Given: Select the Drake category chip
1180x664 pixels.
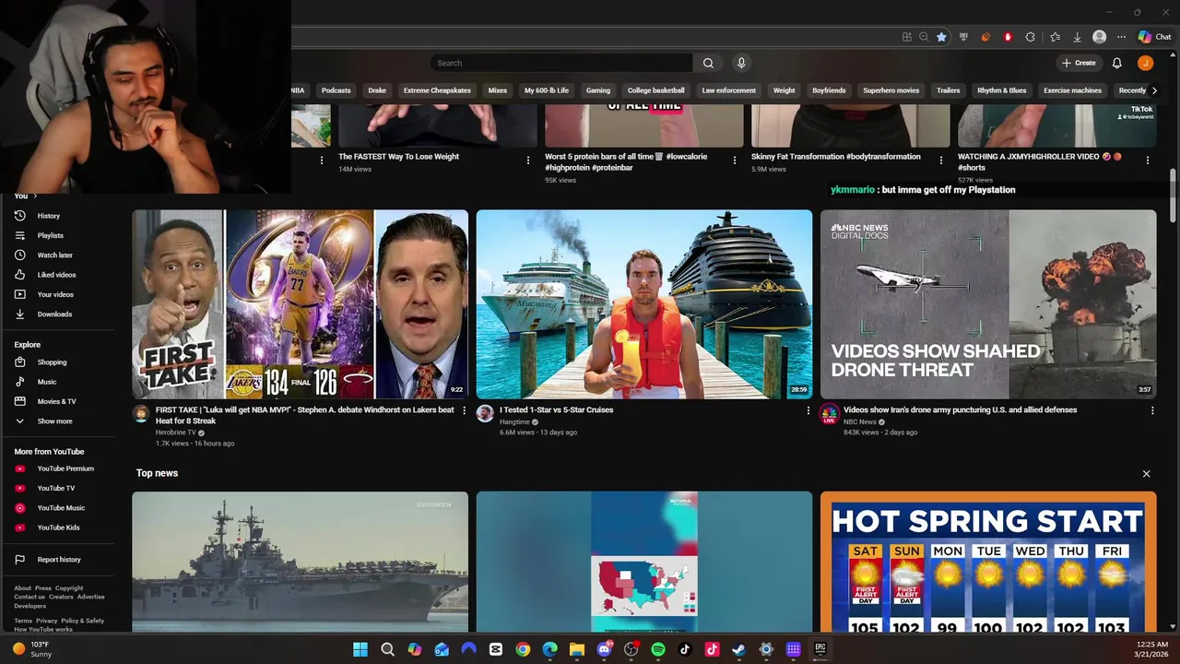Looking at the screenshot, I should pyautogui.click(x=377, y=90).
